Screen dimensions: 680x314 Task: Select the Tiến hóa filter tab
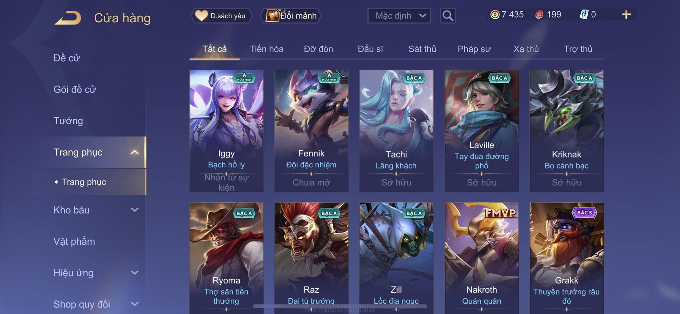266,49
